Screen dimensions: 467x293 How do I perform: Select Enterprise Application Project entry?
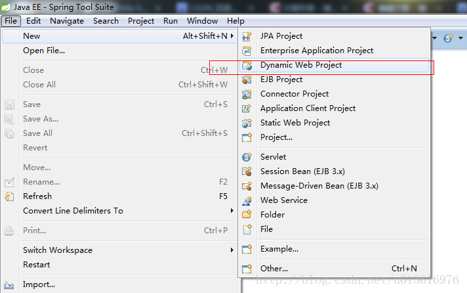tap(334, 51)
